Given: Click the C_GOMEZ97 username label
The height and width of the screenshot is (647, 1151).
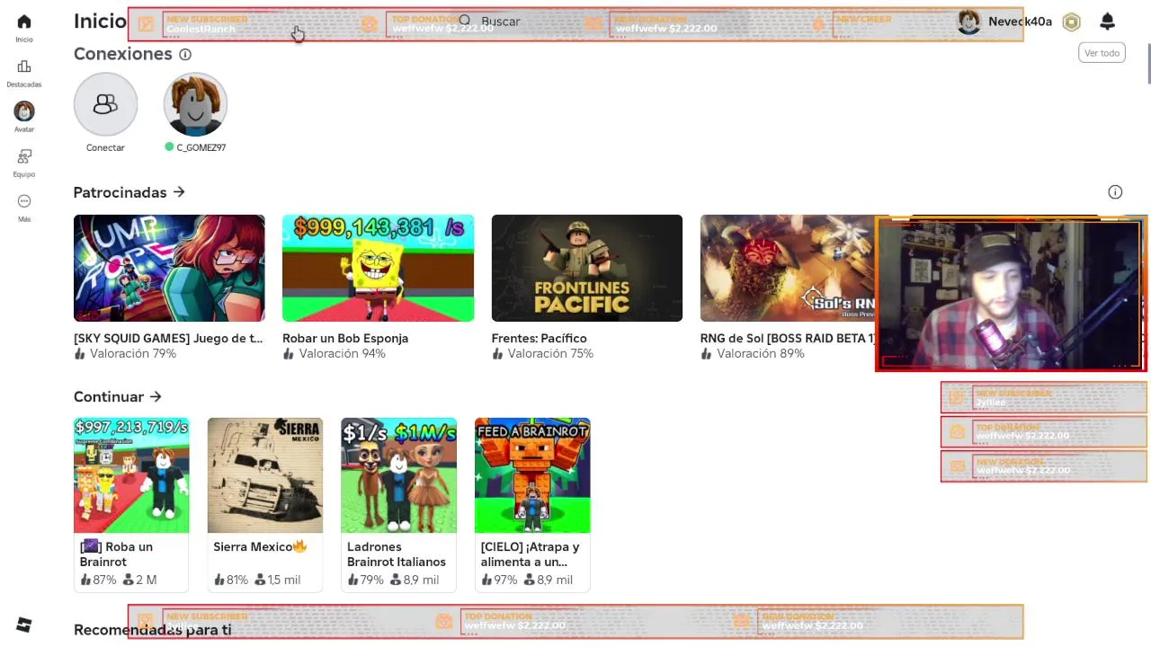Looking at the screenshot, I should pos(201,147).
